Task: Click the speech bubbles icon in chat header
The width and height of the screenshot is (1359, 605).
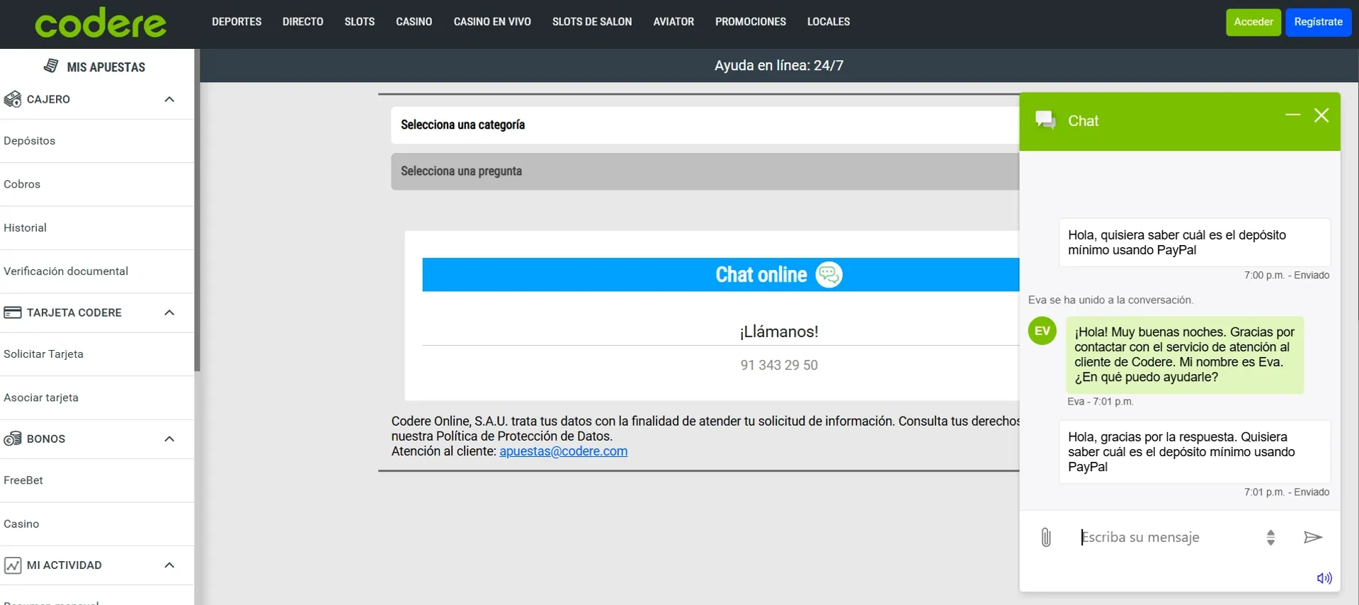Action: [1045, 120]
